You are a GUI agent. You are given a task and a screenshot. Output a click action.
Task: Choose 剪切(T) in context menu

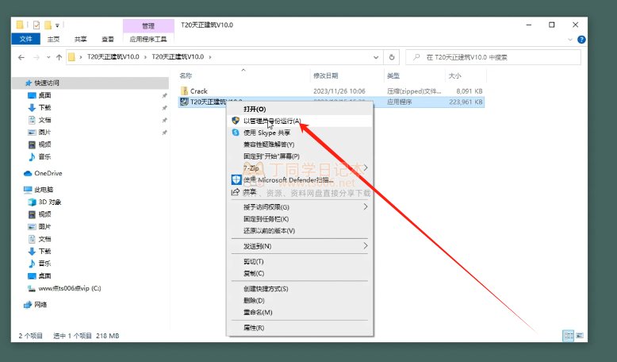(300, 261)
